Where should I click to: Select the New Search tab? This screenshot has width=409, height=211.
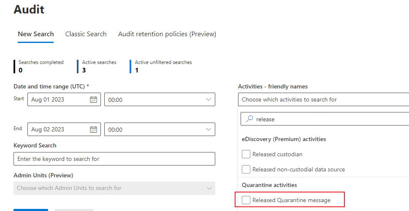click(x=36, y=34)
